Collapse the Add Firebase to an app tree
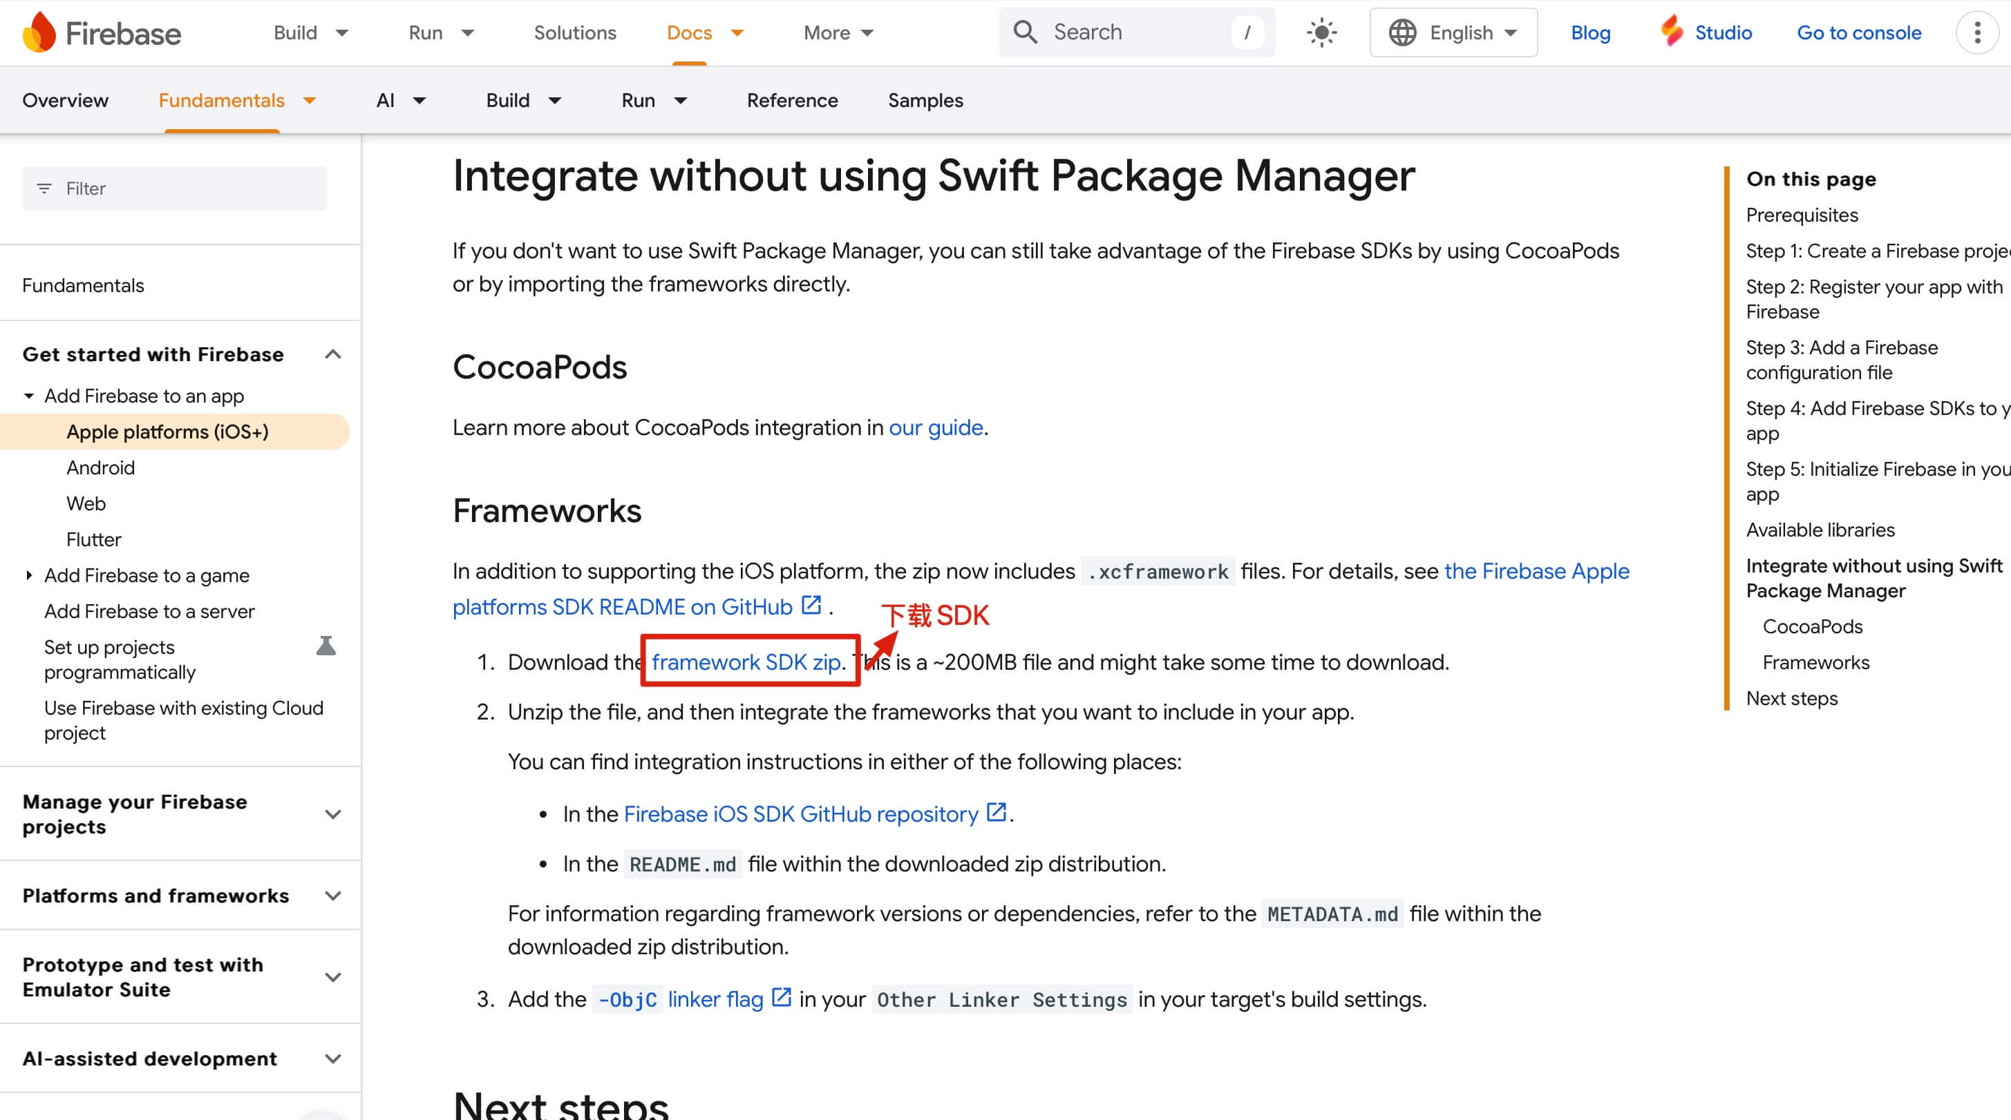This screenshot has width=2011, height=1120. point(29,396)
